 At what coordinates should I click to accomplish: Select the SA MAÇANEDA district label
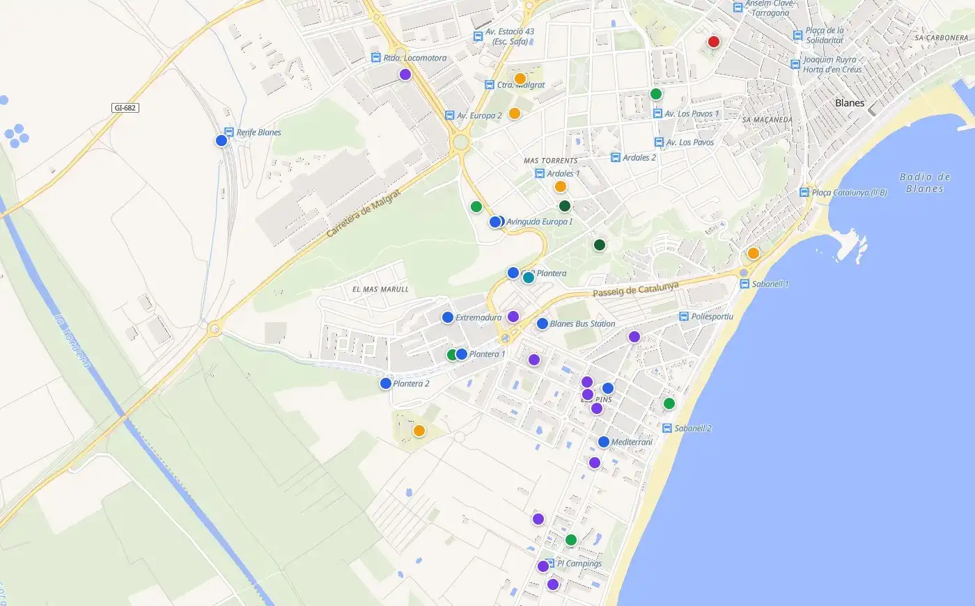click(x=767, y=120)
